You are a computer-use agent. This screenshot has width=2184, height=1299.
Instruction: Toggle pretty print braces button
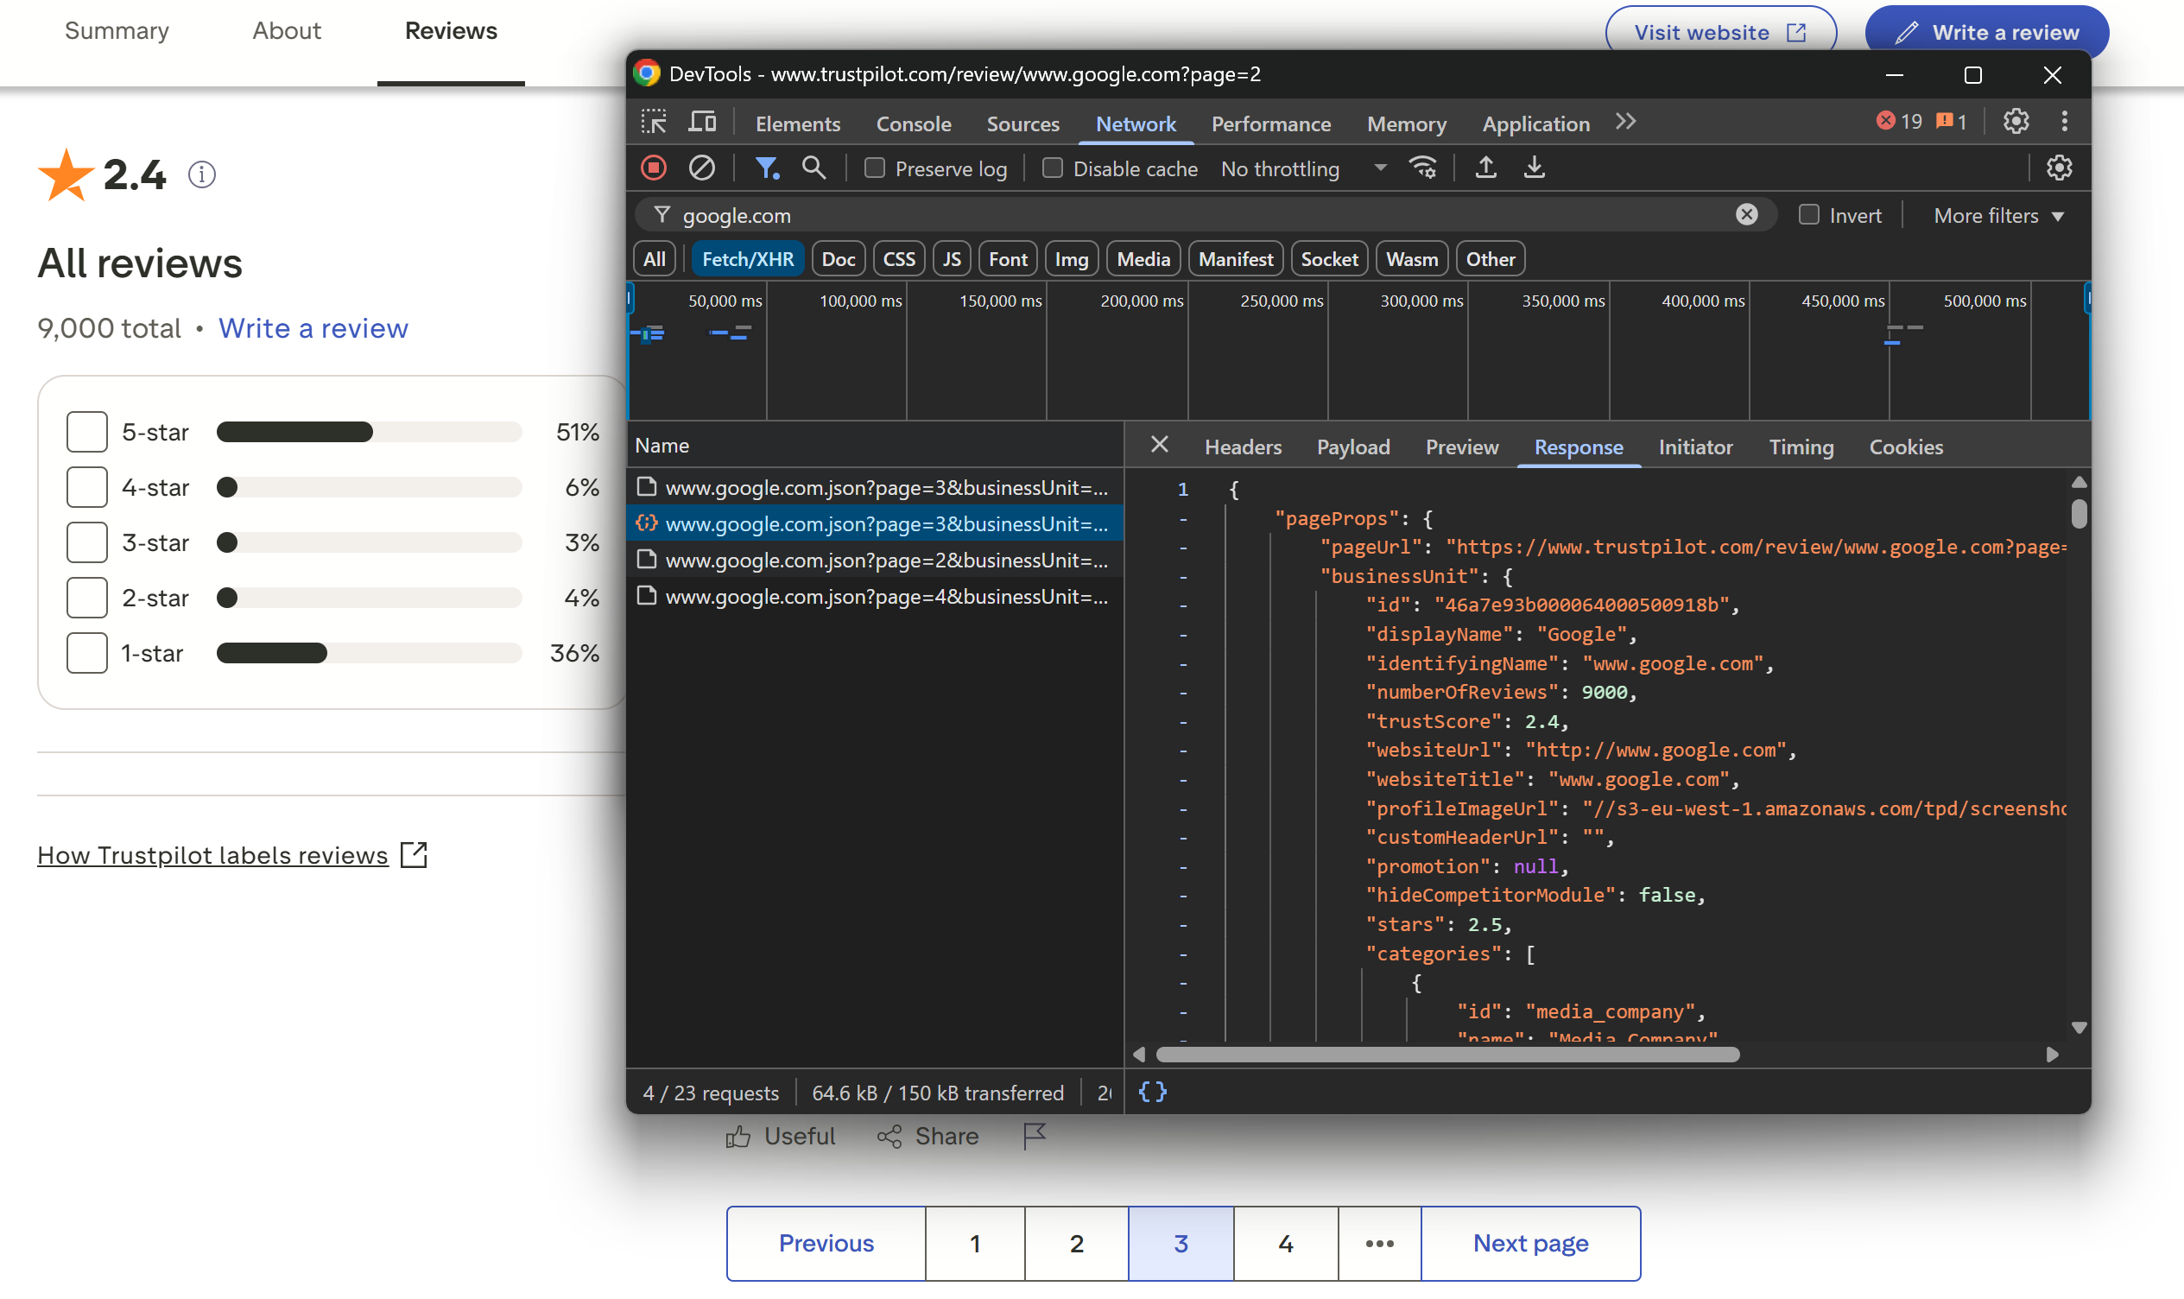1152,1092
